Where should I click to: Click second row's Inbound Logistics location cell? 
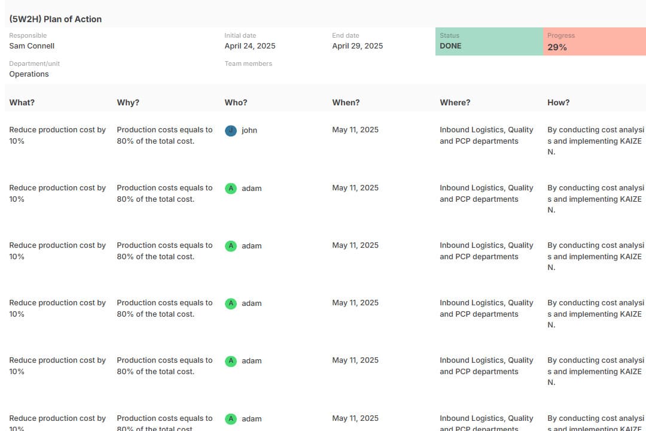[x=486, y=193]
